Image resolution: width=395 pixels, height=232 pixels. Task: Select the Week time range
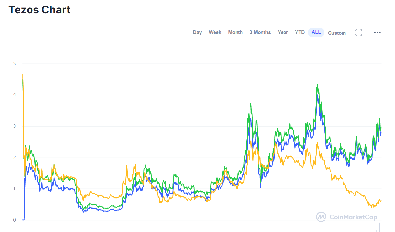pos(215,32)
